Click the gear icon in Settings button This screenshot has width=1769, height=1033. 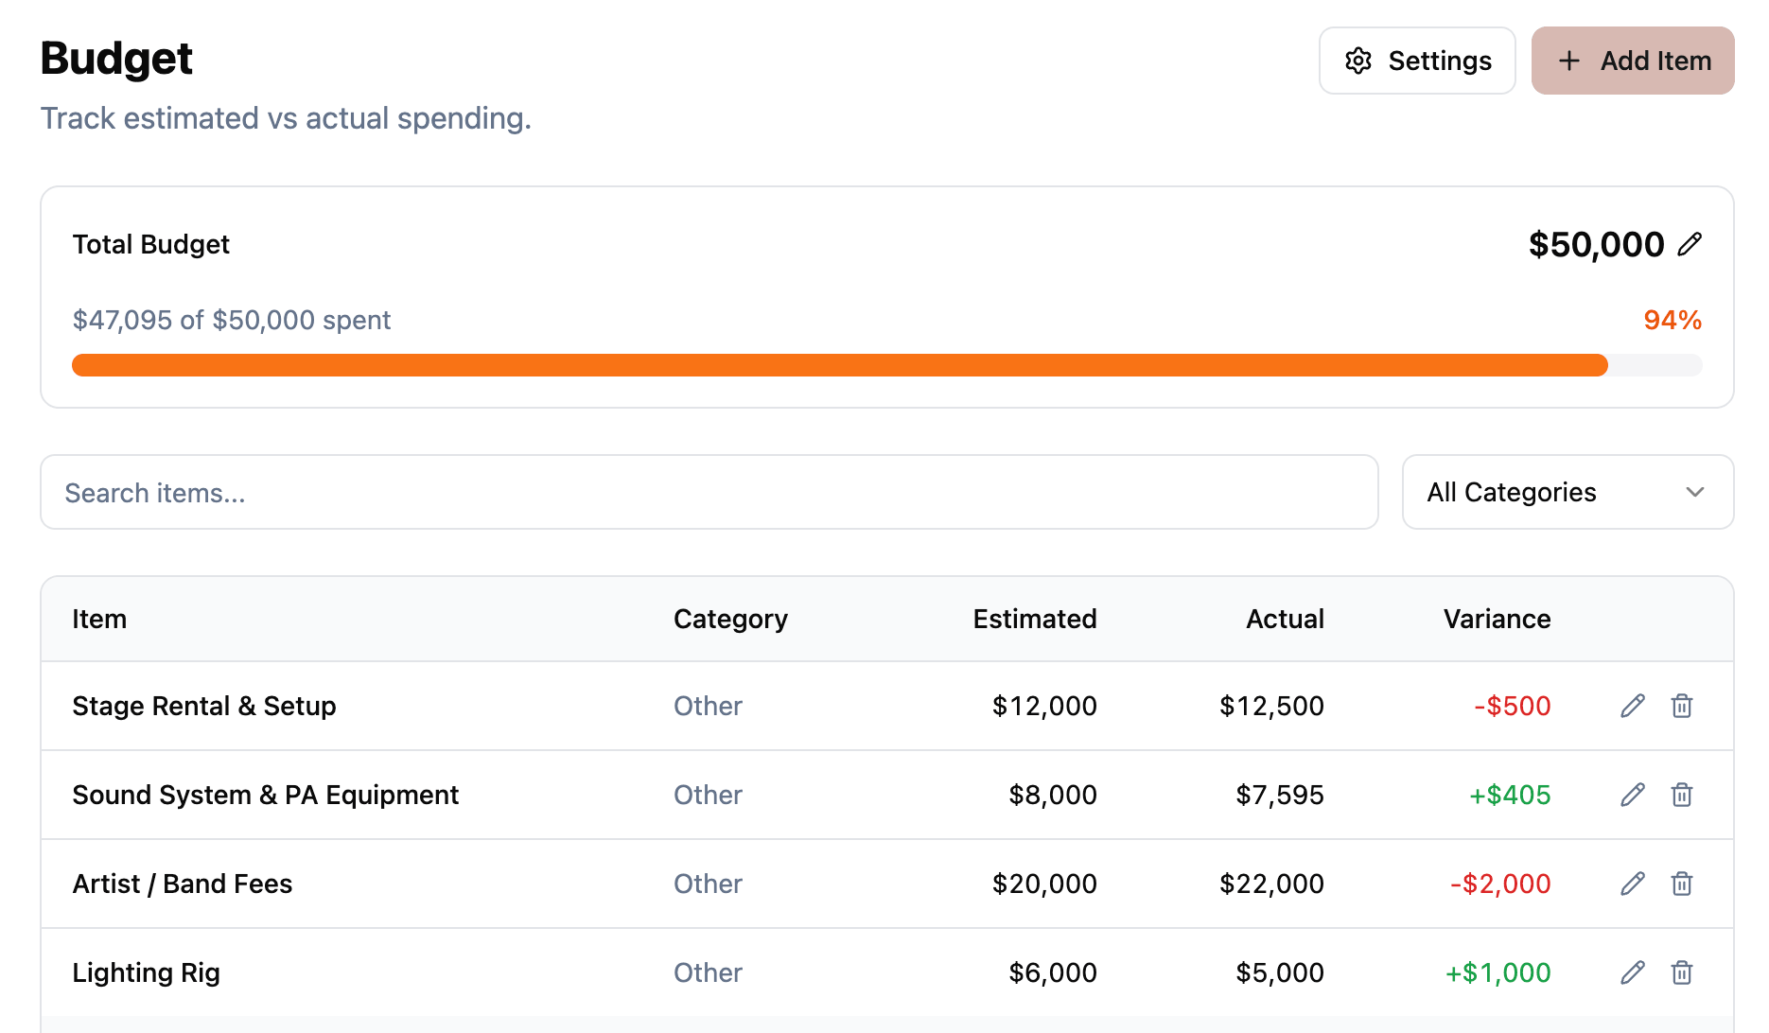click(1358, 61)
